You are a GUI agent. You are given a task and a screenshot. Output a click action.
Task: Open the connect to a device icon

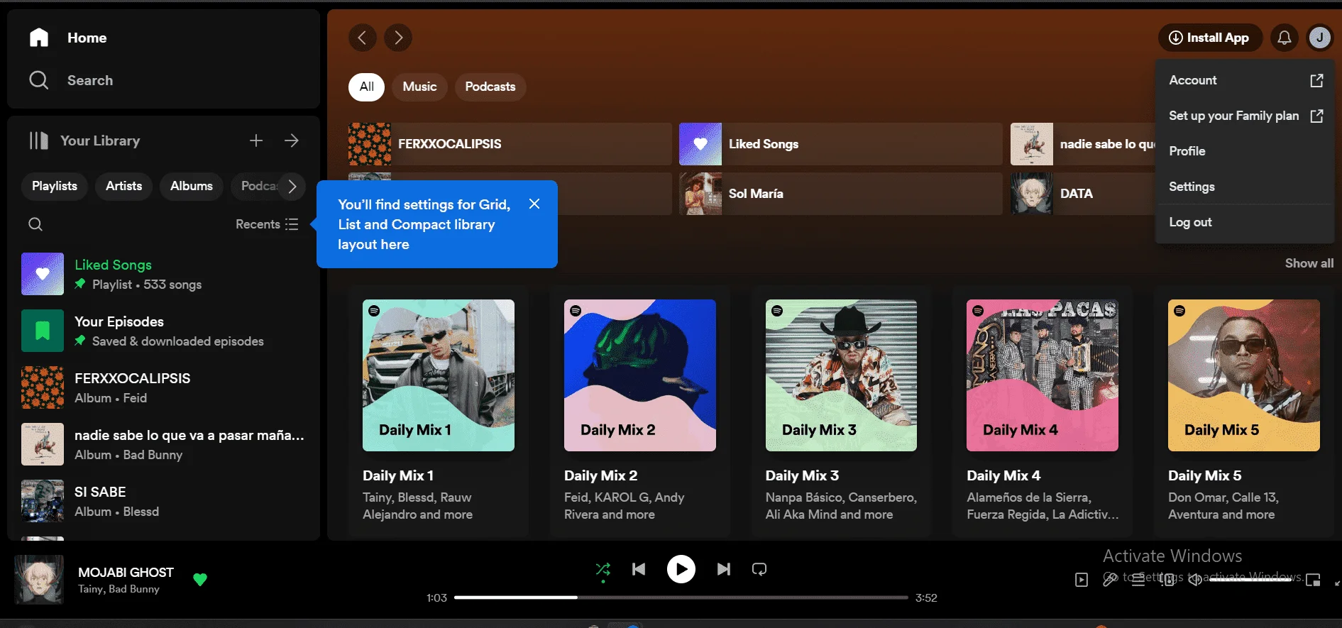(1167, 580)
